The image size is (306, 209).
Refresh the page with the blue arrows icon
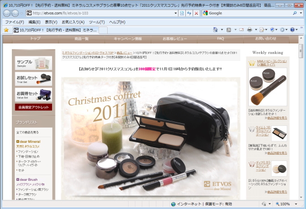[189, 13]
